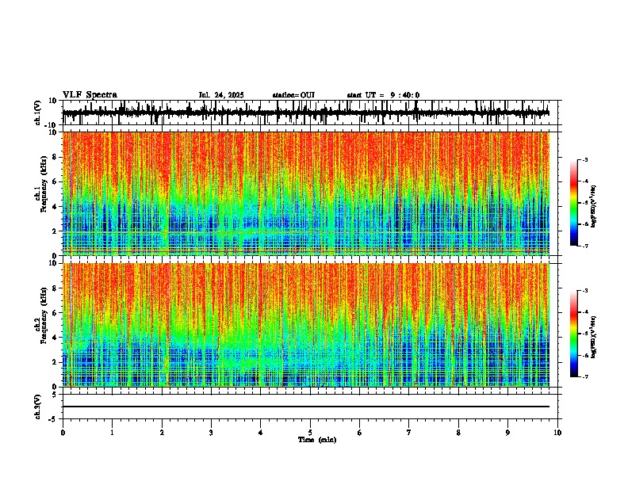Click time axis tick label '10'

557,433
